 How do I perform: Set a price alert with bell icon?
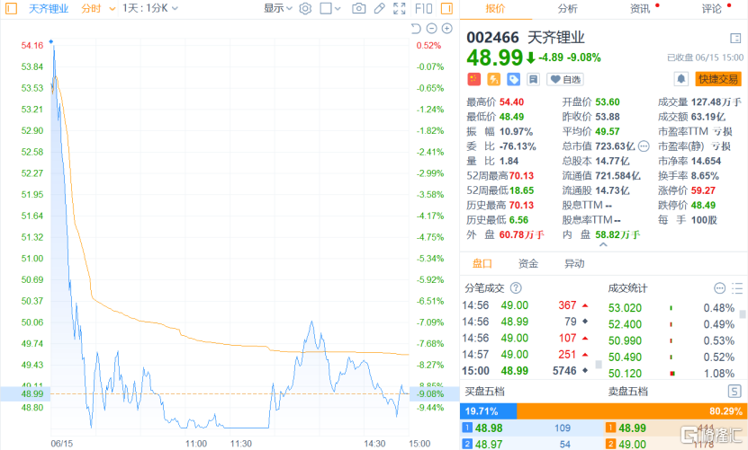pyautogui.click(x=681, y=78)
